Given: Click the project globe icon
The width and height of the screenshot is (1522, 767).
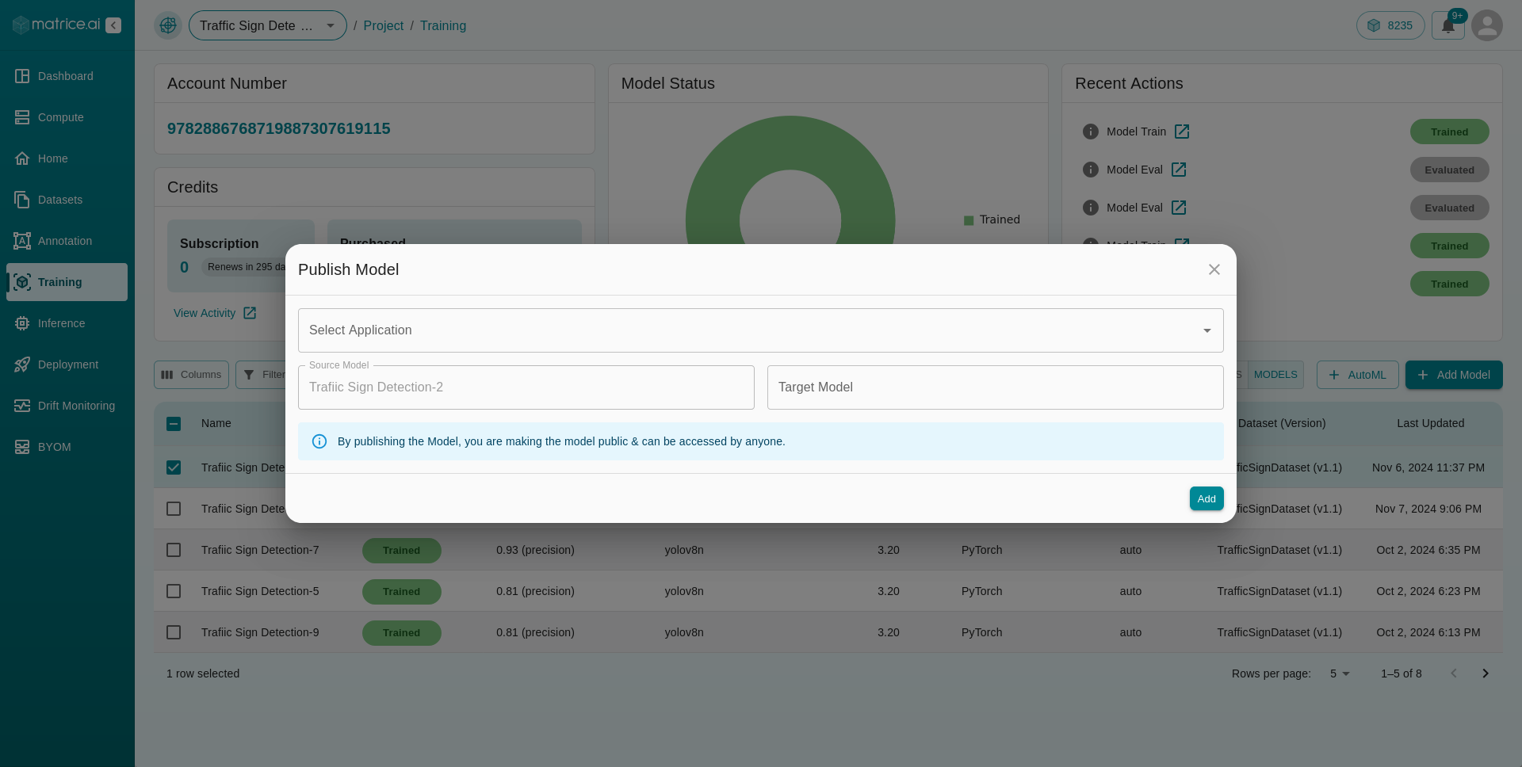Looking at the screenshot, I should pyautogui.click(x=168, y=25).
